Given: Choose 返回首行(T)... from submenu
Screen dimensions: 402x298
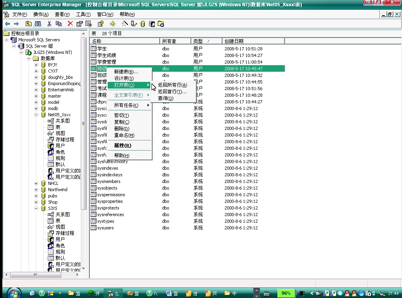Looking at the screenshot, I should tap(172, 92).
